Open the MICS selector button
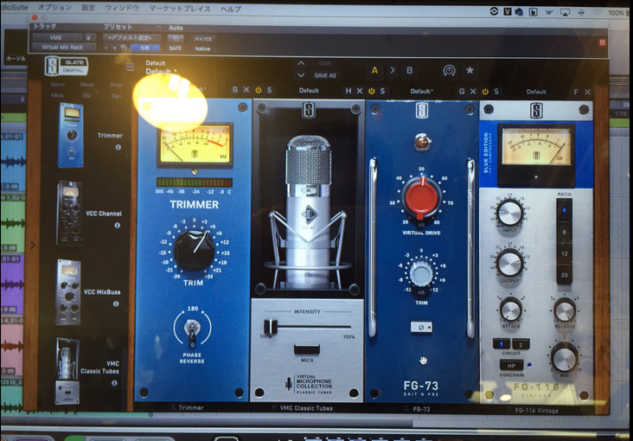This screenshot has width=633, height=441. pos(307,349)
